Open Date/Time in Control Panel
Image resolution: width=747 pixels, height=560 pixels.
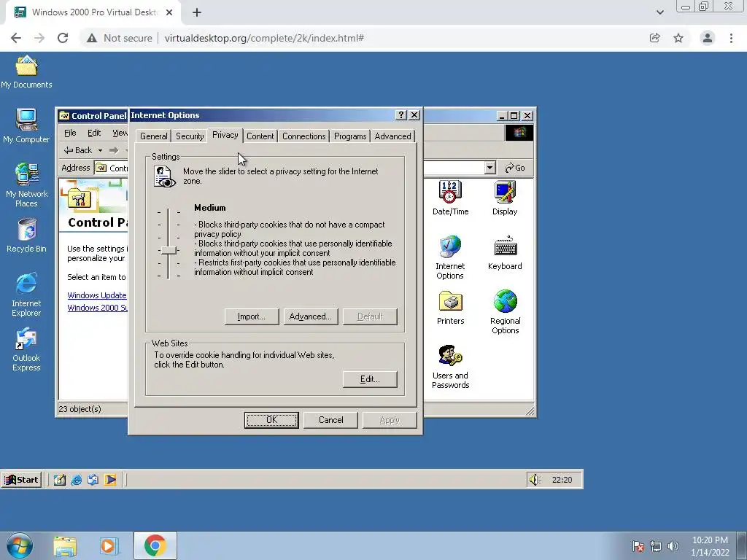[450, 198]
